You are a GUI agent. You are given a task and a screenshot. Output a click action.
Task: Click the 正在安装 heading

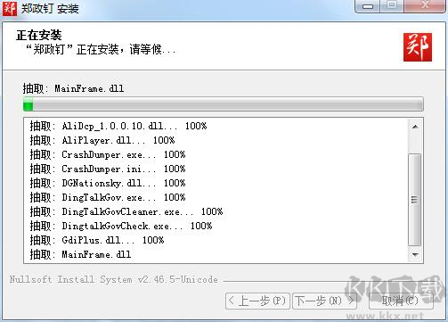coord(39,36)
